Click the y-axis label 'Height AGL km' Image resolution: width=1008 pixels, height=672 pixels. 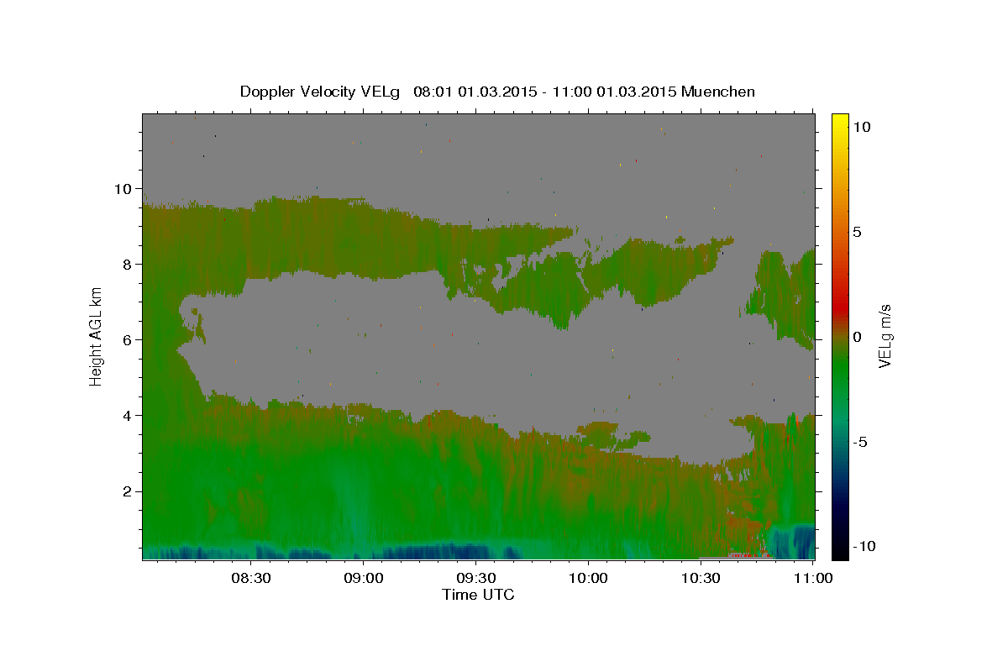click(x=96, y=335)
